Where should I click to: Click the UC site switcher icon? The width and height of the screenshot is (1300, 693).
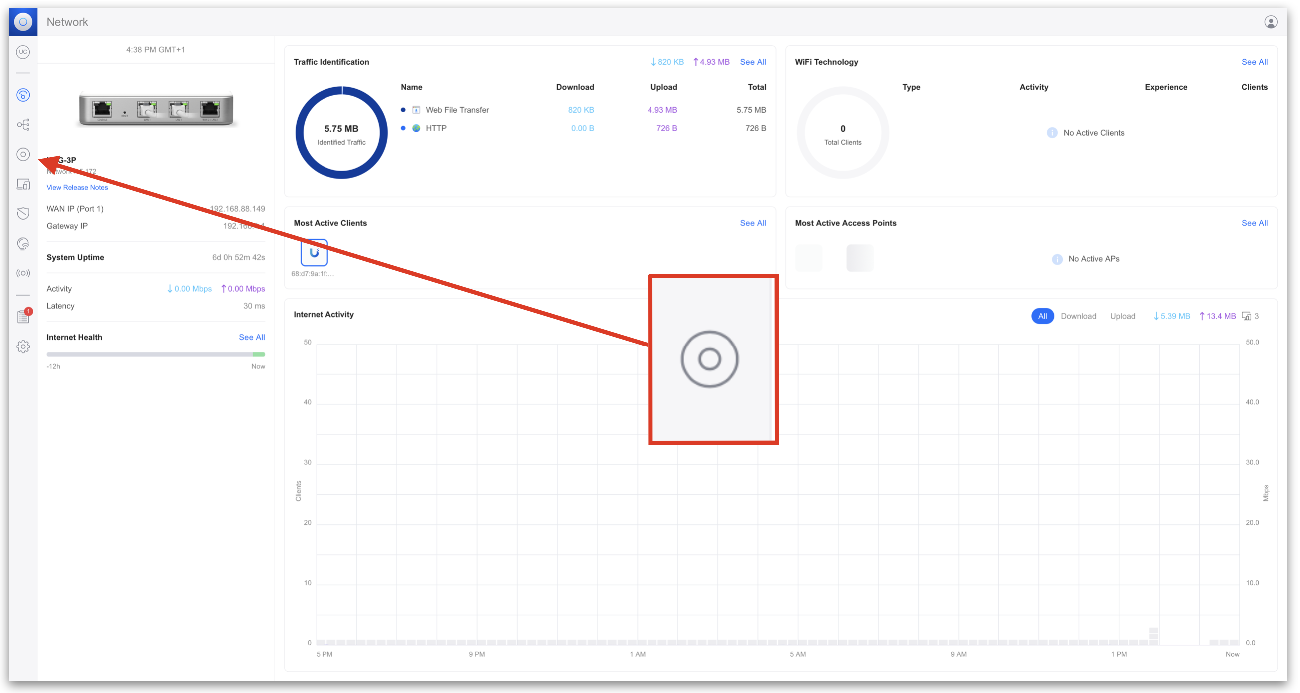(23, 52)
